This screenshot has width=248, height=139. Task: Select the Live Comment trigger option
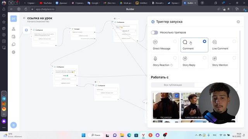click(x=224, y=45)
